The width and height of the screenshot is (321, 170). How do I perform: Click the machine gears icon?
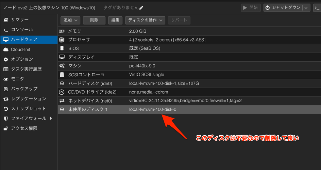[x=62, y=66]
